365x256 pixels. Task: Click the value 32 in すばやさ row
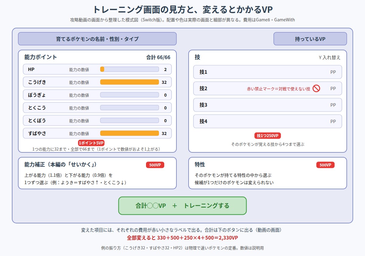(x=164, y=133)
